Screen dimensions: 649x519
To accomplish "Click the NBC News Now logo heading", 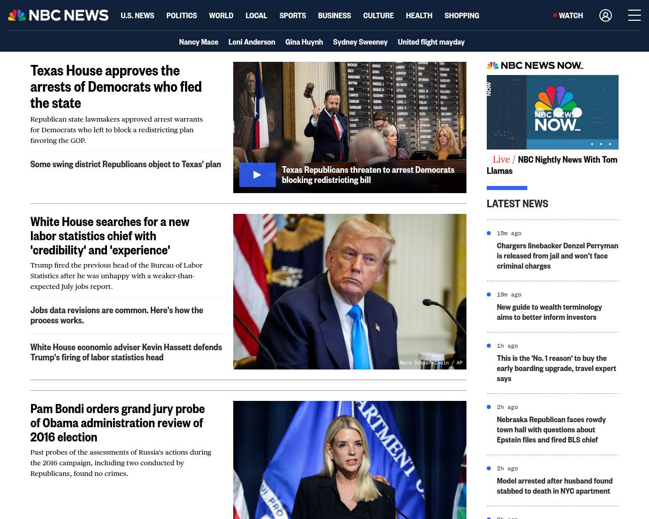I will pyautogui.click(x=535, y=65).
